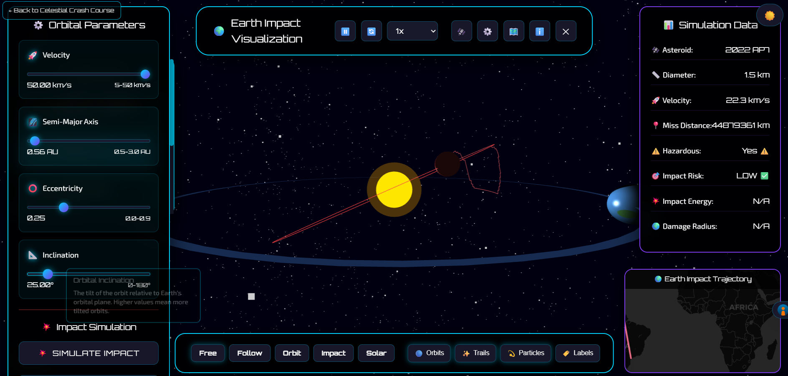788x376 pixels.
Task: Select the Solar camera view
Action: click(376, 353)
